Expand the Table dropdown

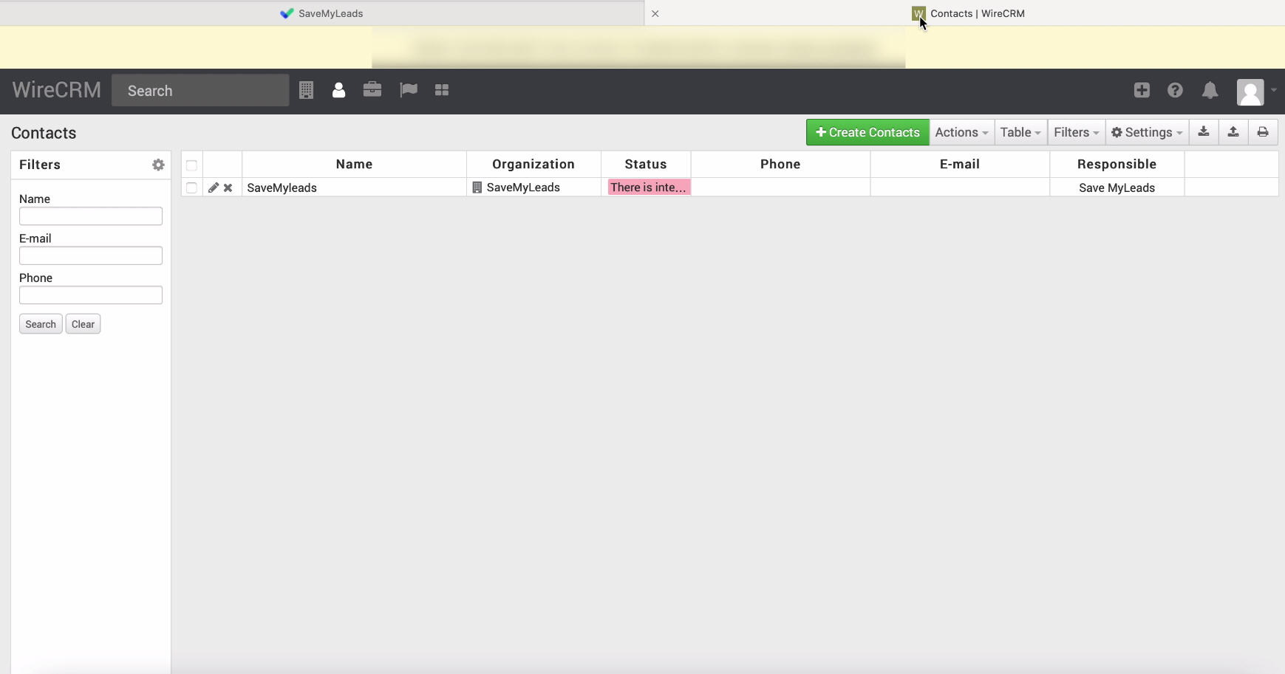[x=1020, y=132]
